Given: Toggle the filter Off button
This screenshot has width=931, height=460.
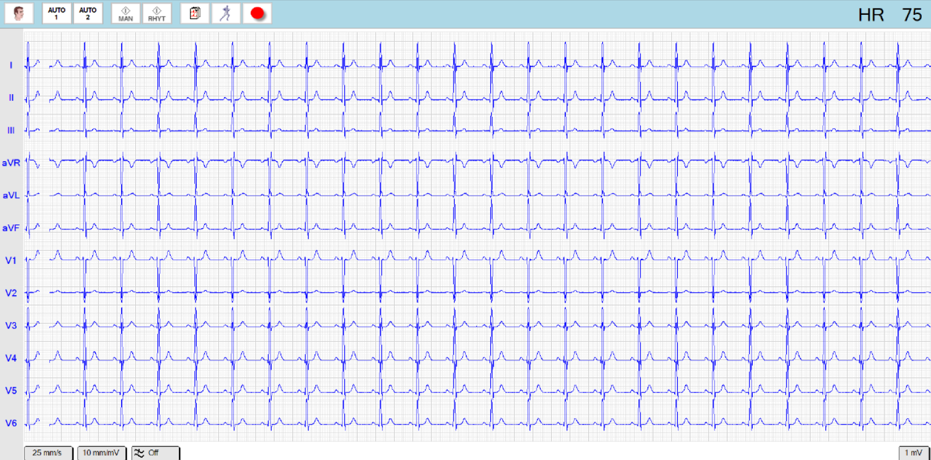Looking at the screenshot, I should coord(155,453).
